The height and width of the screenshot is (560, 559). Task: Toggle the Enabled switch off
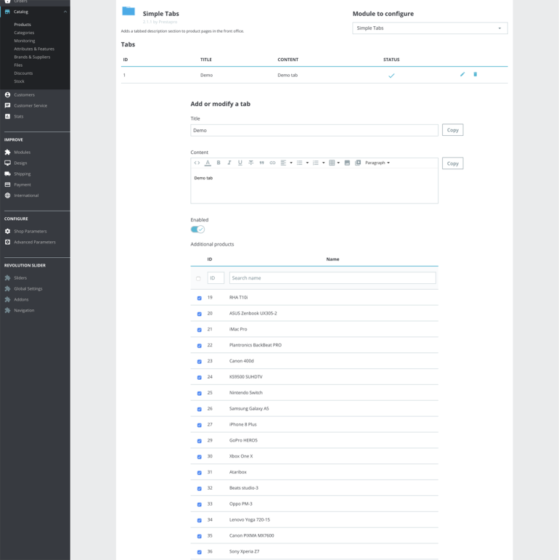click(x=197, y=230)
